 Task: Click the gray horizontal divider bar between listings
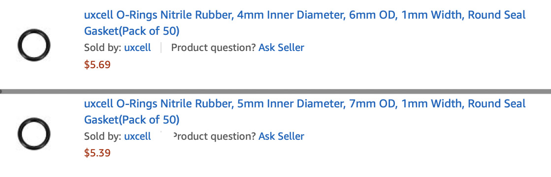[x=276, y=91]
